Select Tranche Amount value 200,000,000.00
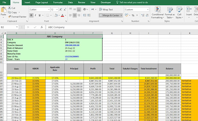 point(72,45)
